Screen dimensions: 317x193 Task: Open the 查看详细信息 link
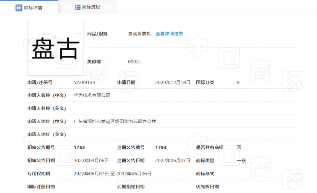coord(169,33)
